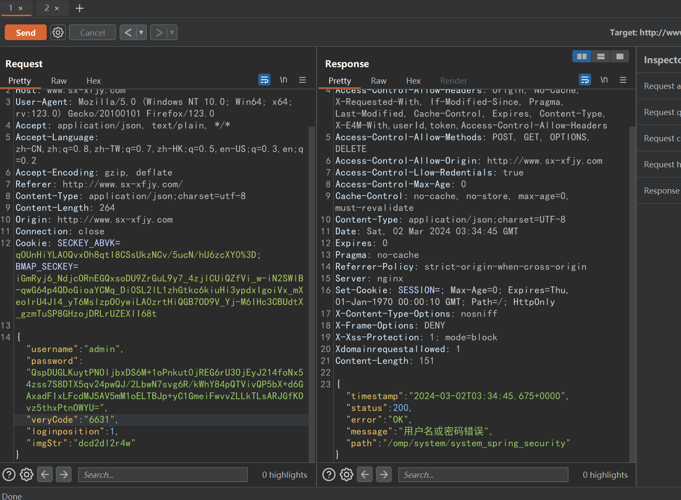681x500 pixels.
Task: Click the Server: nginx response header
Action: (369, 278)
